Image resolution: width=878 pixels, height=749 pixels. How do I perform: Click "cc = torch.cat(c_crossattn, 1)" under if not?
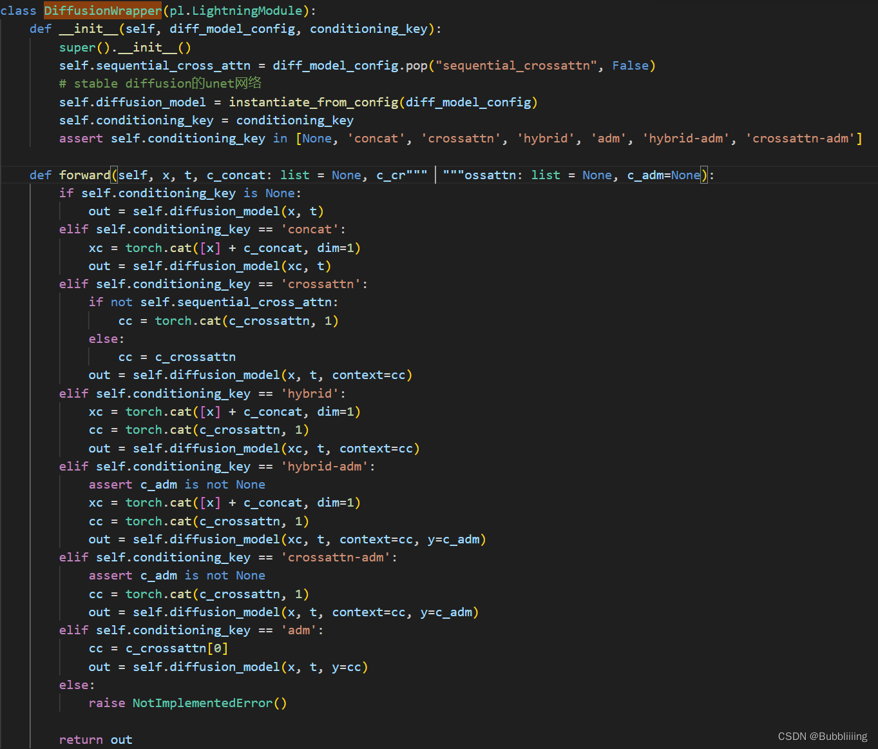pyautogui.click(x=229, y=321)
